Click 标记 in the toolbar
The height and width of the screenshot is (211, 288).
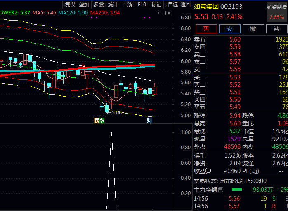[156, 4]
